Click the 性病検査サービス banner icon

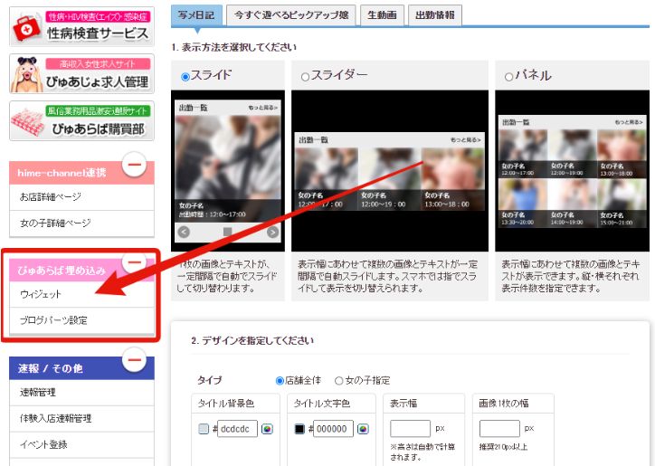click(26, 28)
